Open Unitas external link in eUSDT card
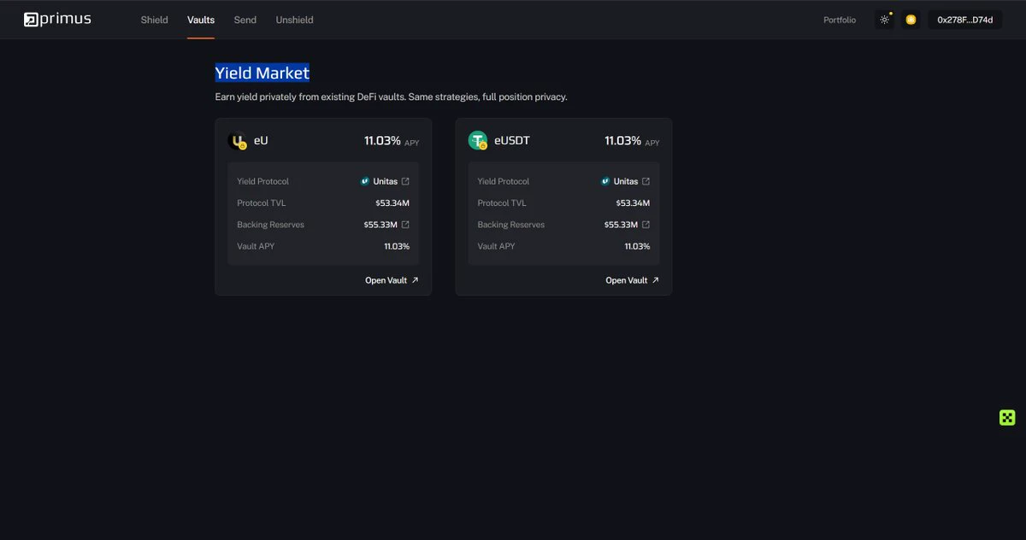Screen dimensions: 1026x540 click(x=646, y=181)
